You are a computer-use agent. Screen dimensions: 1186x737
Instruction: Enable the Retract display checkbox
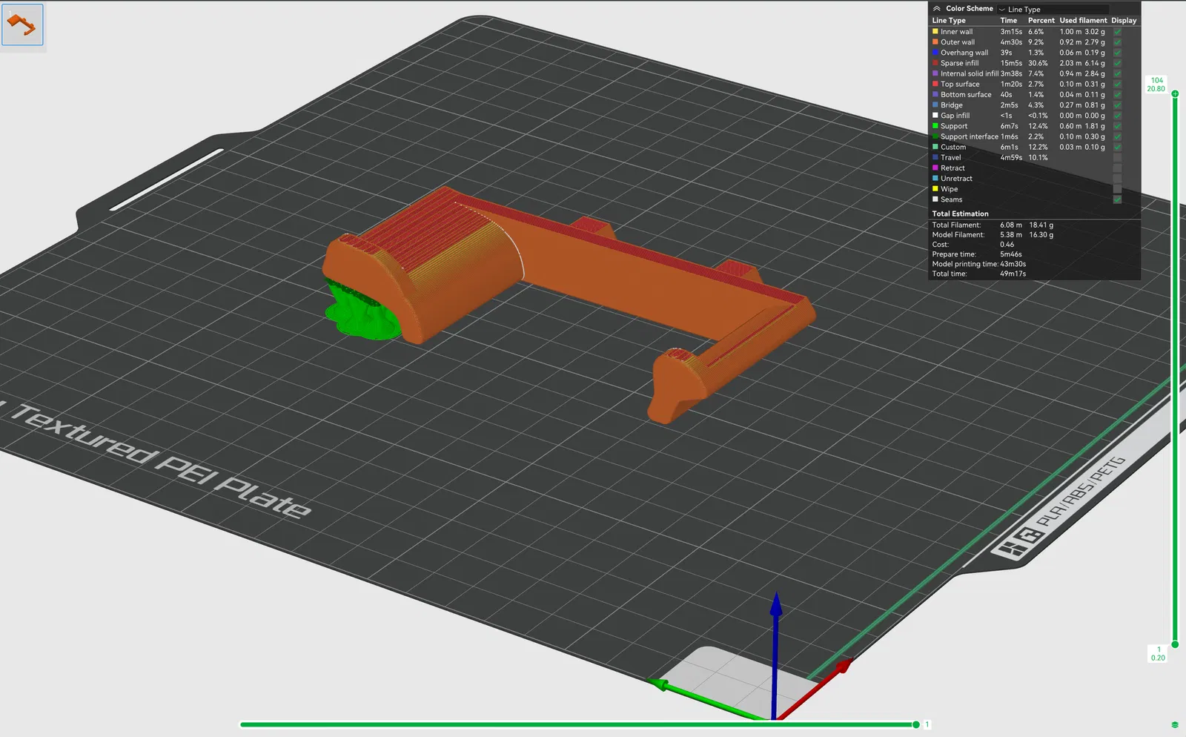1117,168
